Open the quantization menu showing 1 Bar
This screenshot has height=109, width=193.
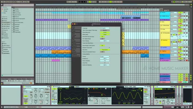[27, 2]
